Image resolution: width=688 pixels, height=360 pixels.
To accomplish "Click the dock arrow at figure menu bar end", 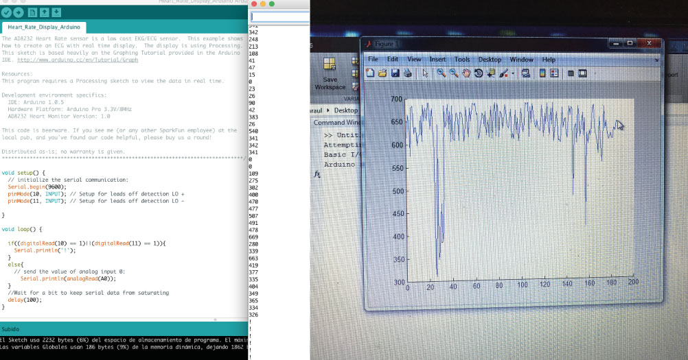I will [656, 60].
